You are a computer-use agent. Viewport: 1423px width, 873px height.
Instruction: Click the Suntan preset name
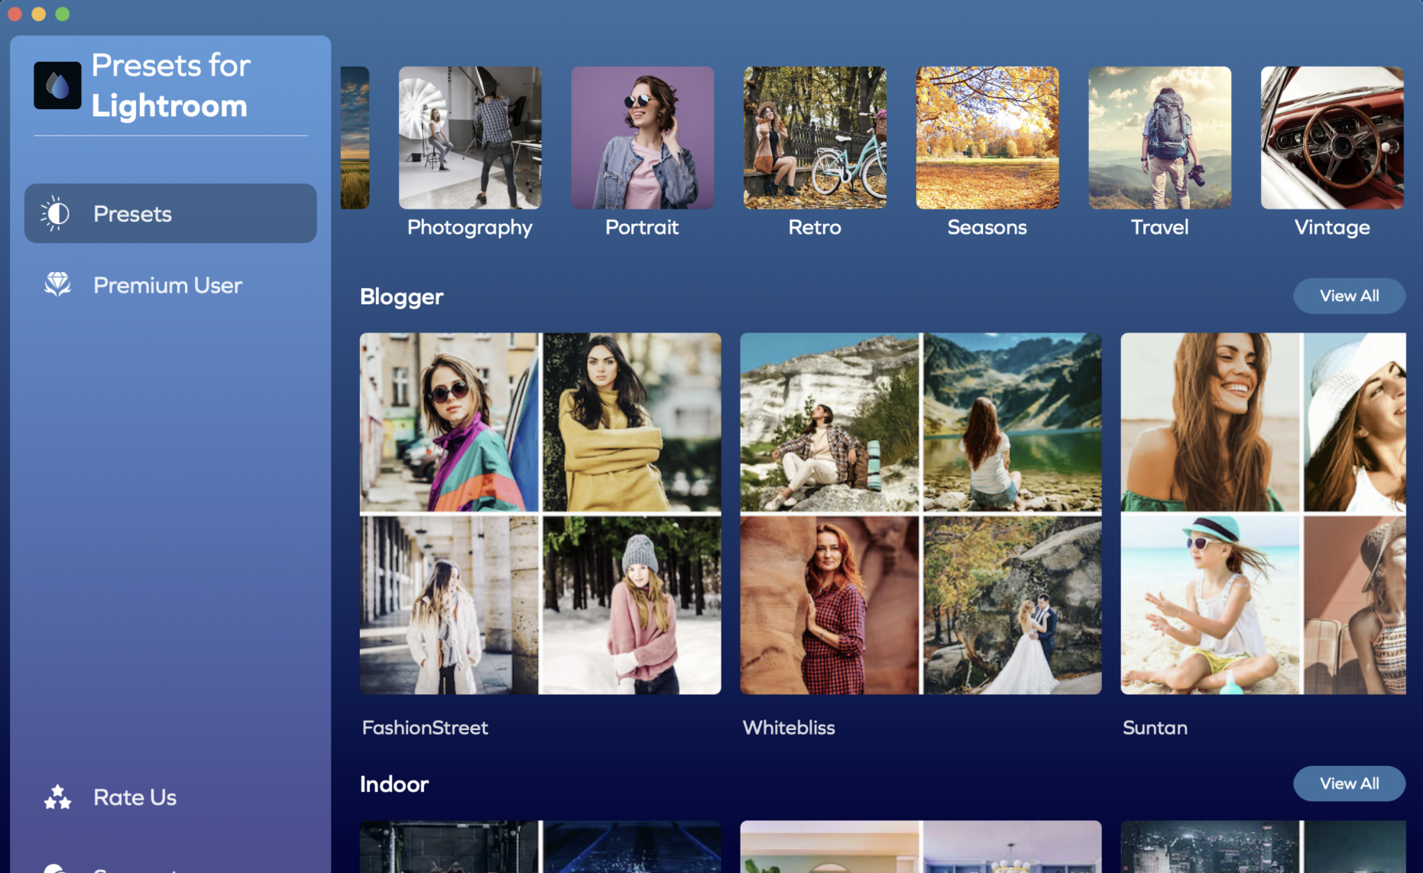click(1155, 728)
